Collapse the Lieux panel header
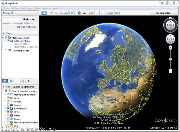 pos(4,33)
